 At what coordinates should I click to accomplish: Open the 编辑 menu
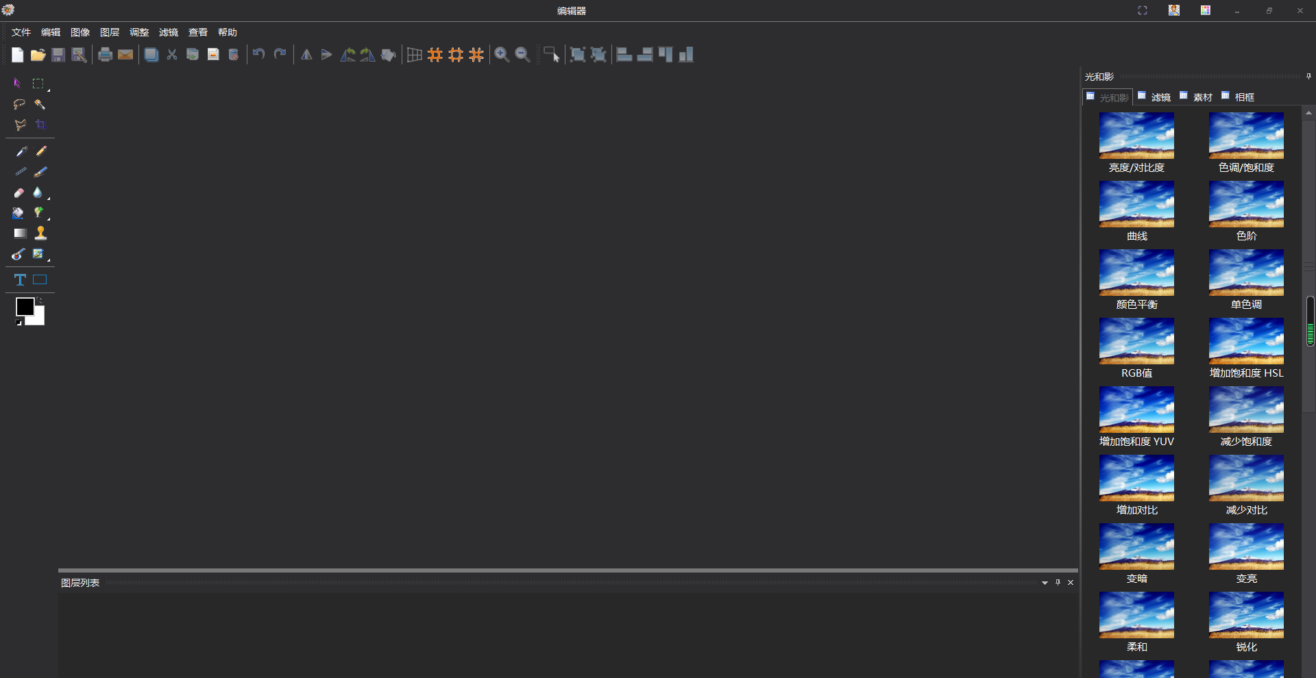tap(51, 32)
